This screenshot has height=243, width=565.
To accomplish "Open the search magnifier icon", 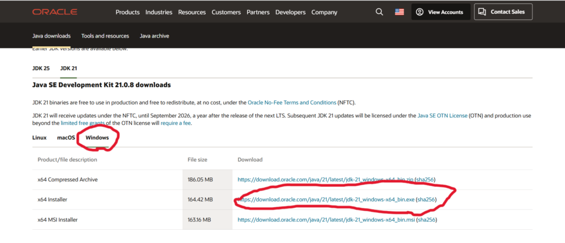I will [x=379, y=12].
